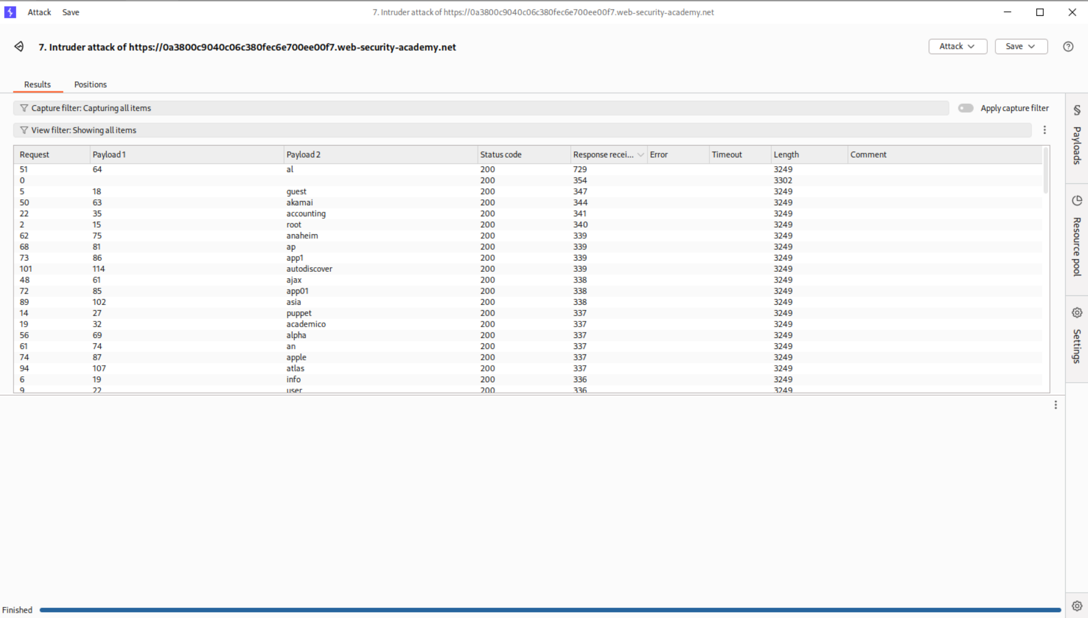
Task: Open lower pane three-dot options menu
Action: [x=1056, y=405]
